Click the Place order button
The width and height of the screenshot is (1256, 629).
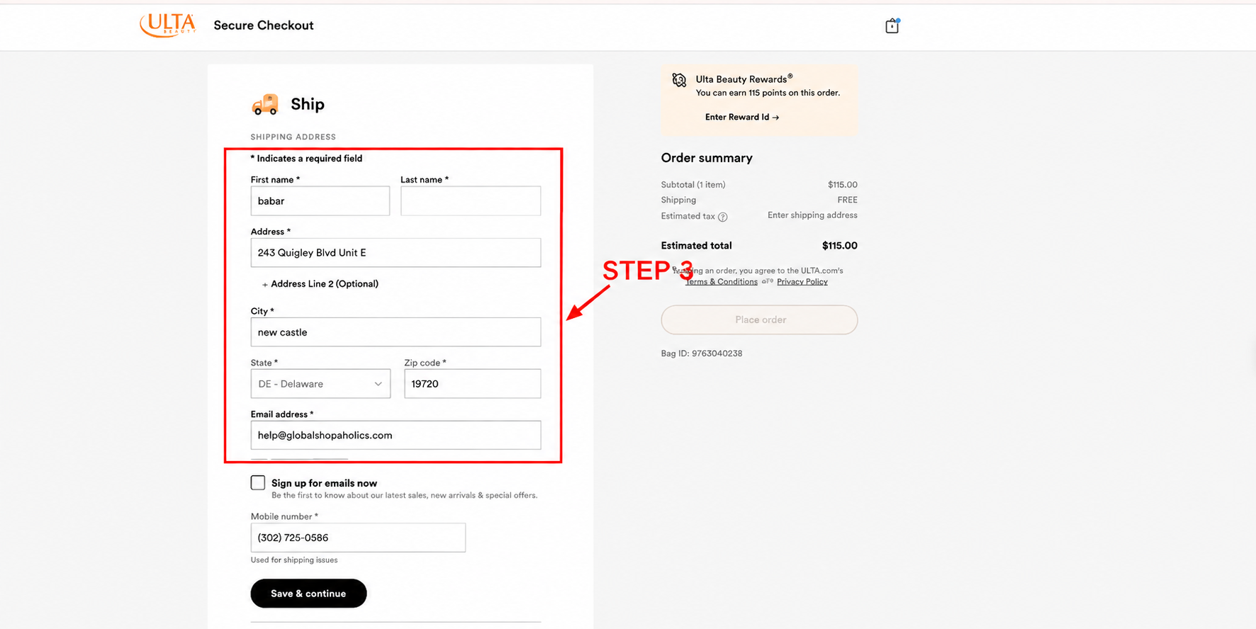[x=759, y=320]
